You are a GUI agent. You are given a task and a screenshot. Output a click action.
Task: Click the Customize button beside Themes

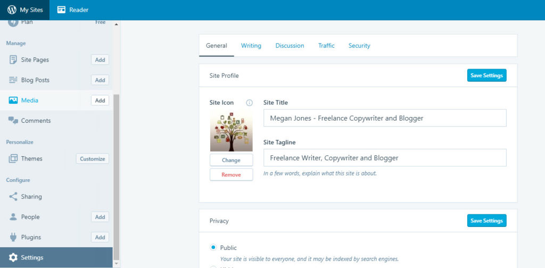click(x=93, y=158)
